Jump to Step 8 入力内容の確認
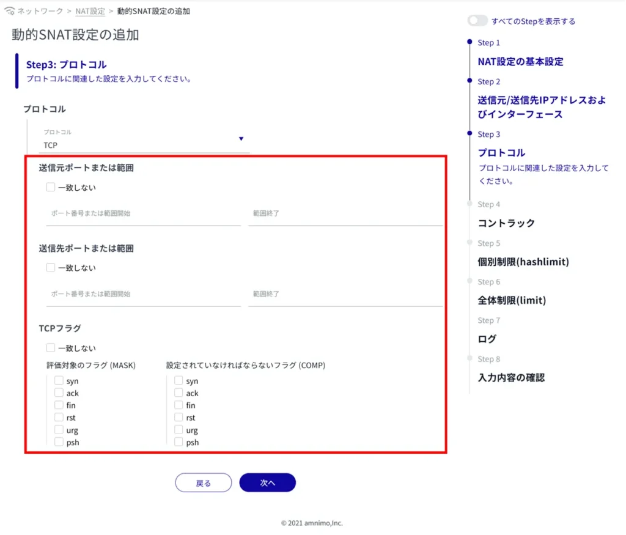The image size is (626, 535). [x=511, y=378]
